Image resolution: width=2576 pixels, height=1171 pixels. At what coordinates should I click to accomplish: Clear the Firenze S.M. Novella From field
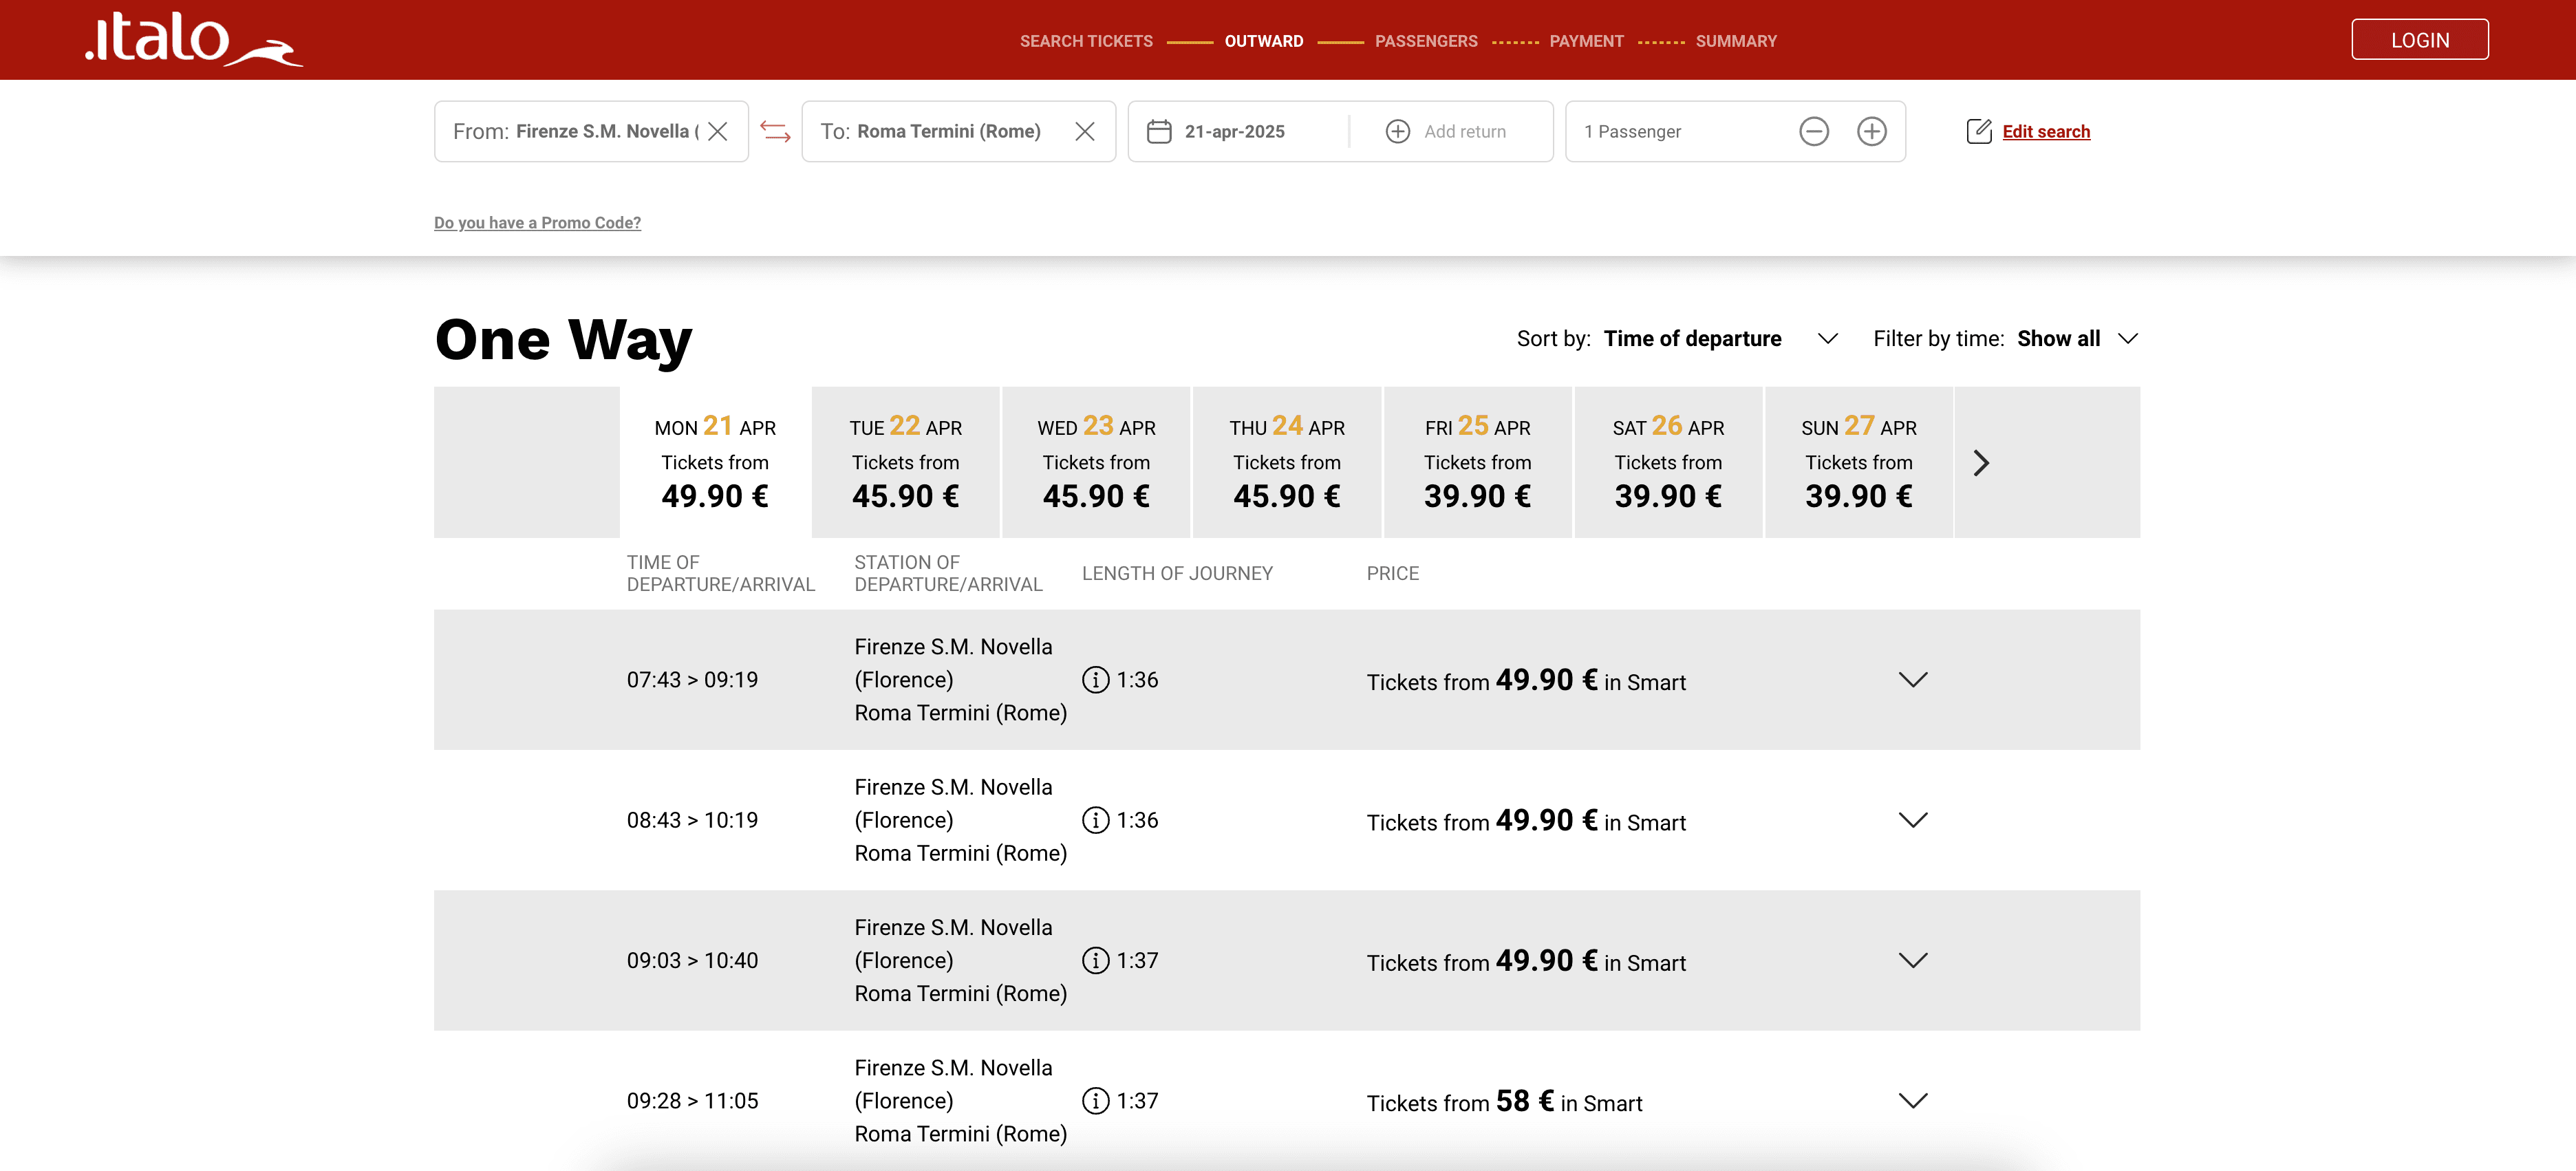pos(719,131)
